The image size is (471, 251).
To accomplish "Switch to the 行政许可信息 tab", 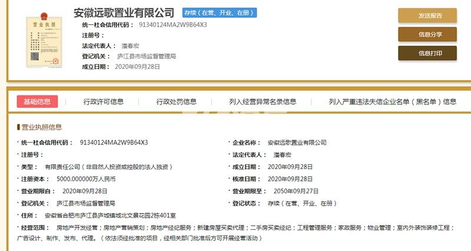I will (104, 101).
